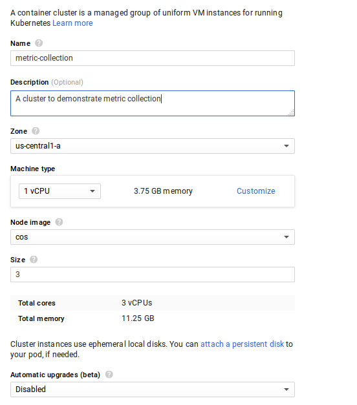
Task: Click the Size input field showing 3
Action: point(153,275)
